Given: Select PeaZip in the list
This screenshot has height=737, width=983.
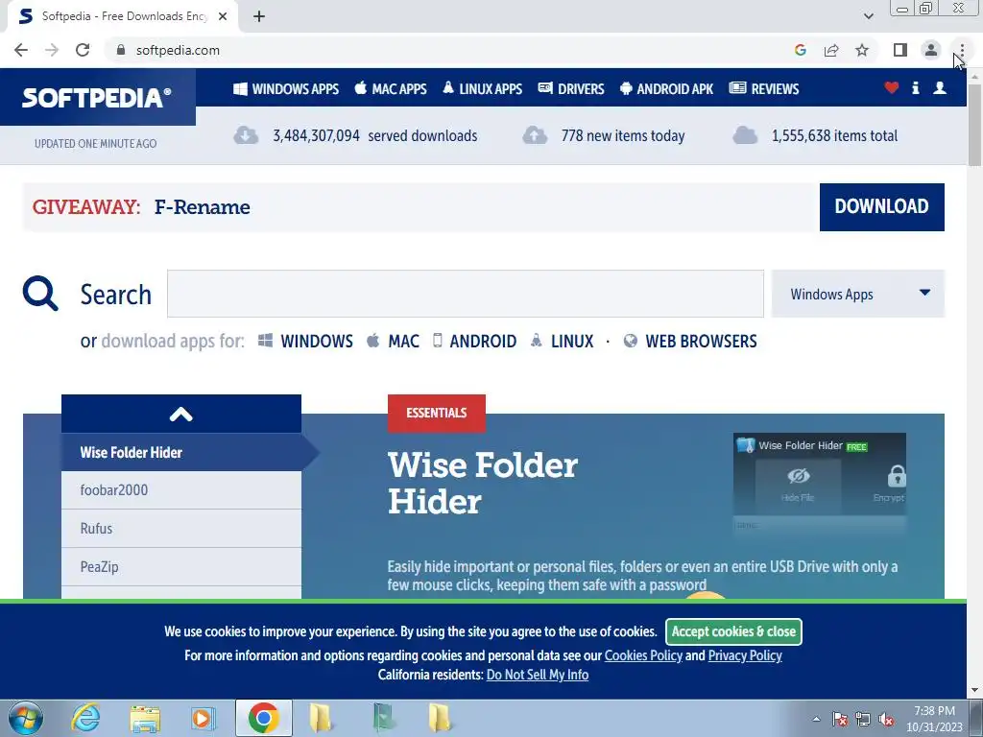Looking at the screenshot, I should coord(181,566).
